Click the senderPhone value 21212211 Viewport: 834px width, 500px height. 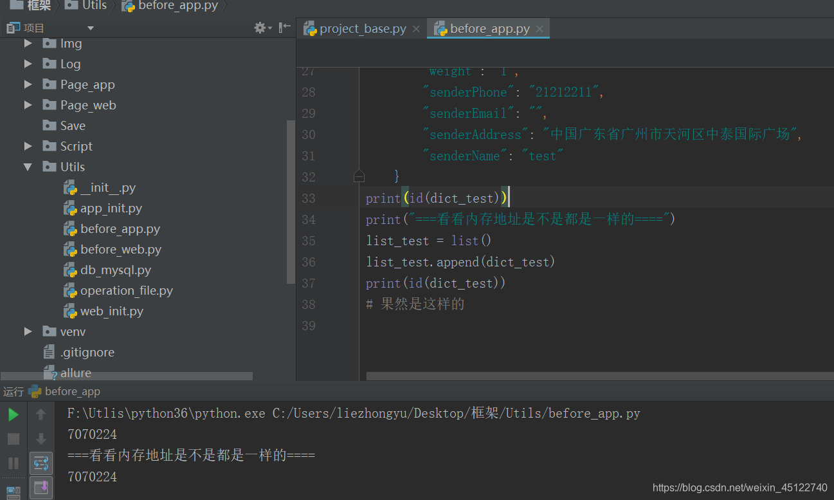click(563, 92)
